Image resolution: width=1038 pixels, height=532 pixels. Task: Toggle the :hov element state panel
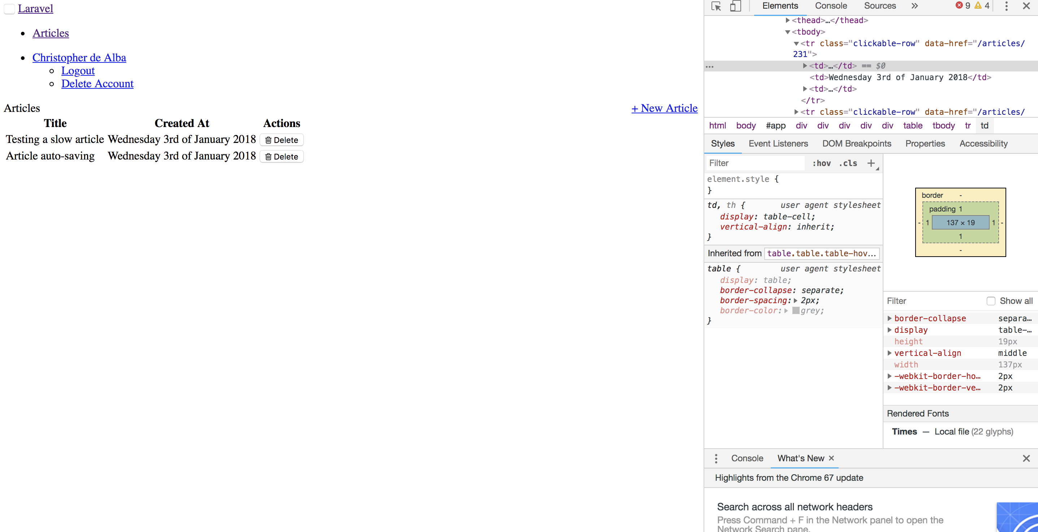[821, 163]
